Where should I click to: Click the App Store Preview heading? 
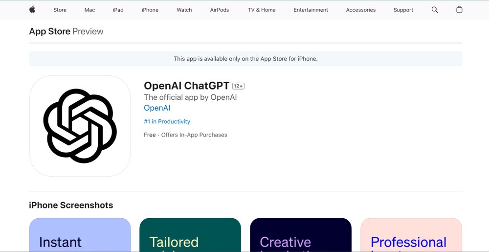tap(66, 31)
